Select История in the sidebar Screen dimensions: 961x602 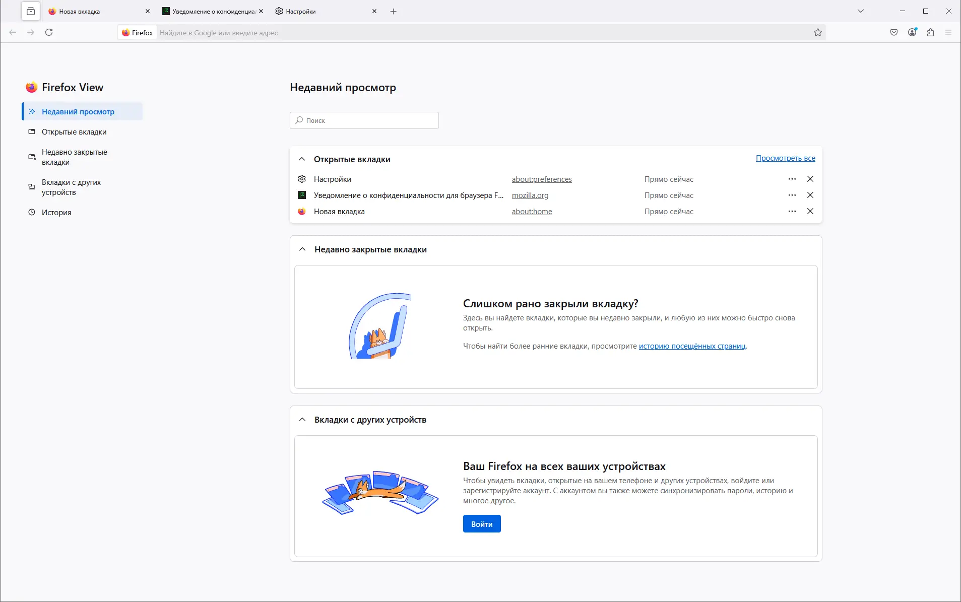click(x=82, y=212)
